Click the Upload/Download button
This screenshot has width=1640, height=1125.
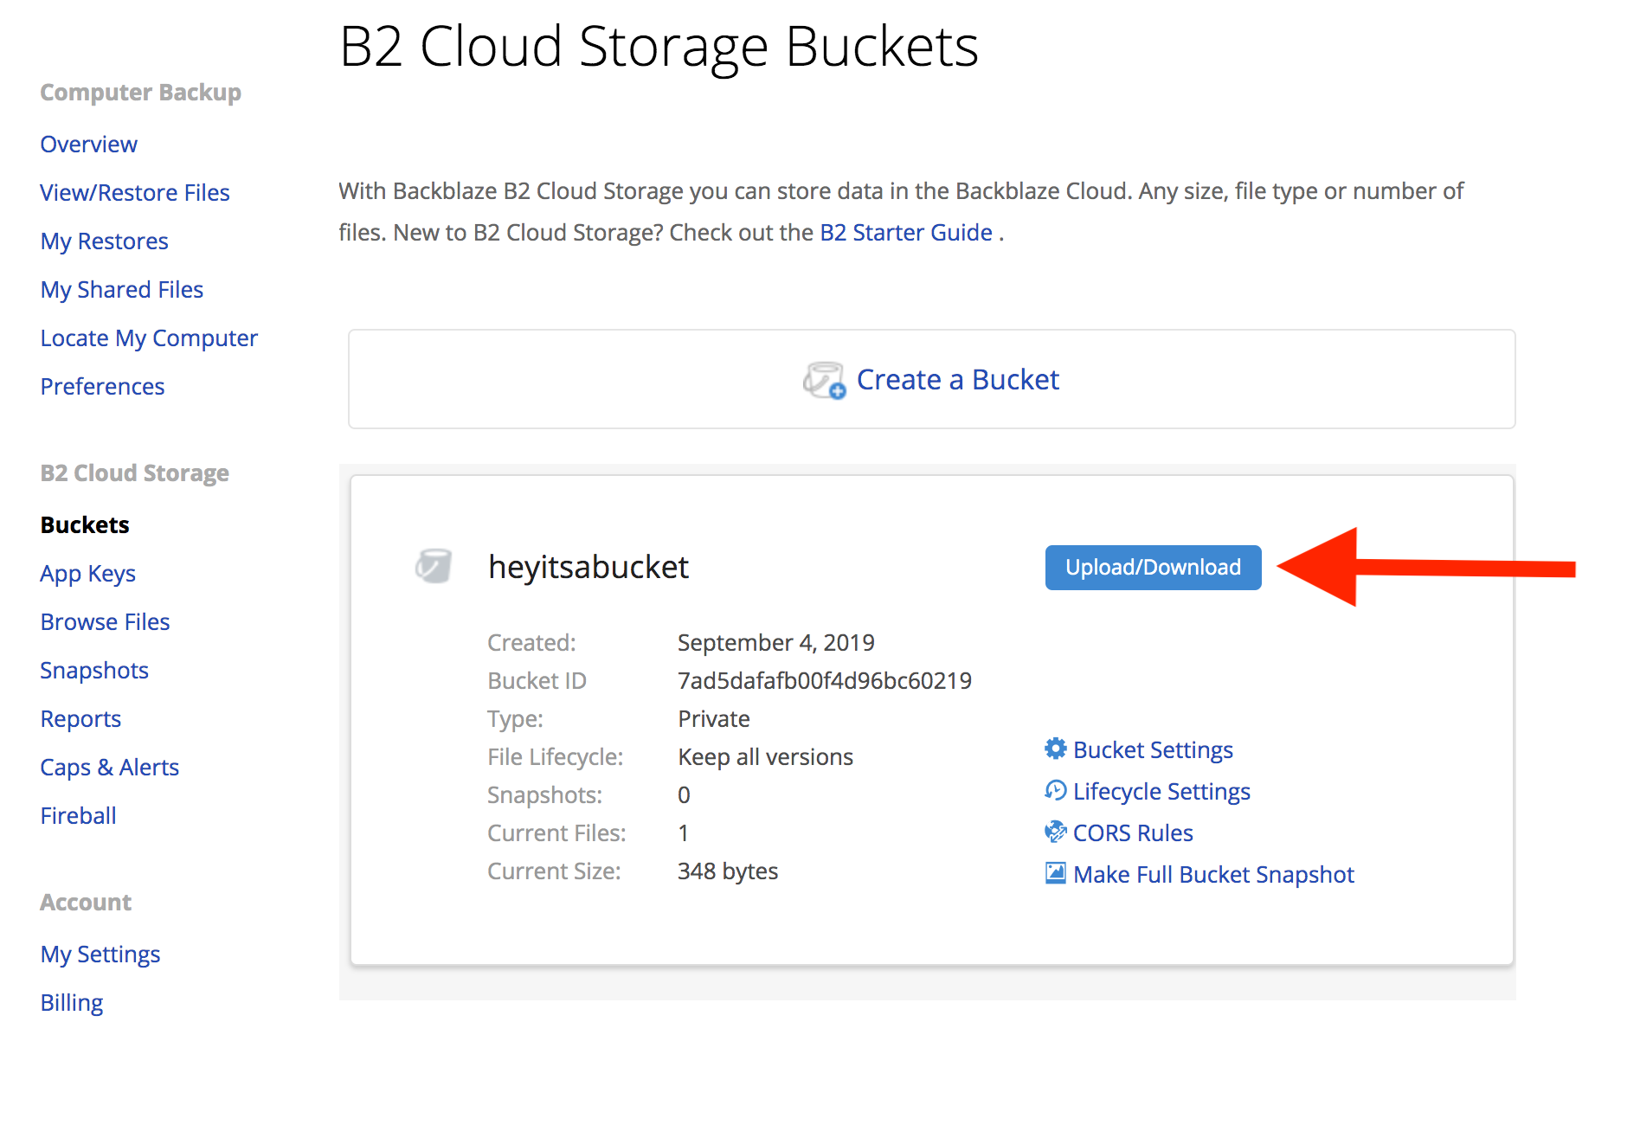[x=1153, y=568]
